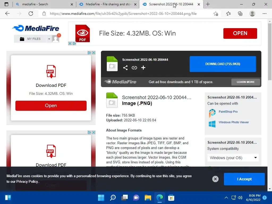Open File Explorer from taskbar
Image resolution: width=272 pixels, height=204 pixels.
click(x=148, y=198)
